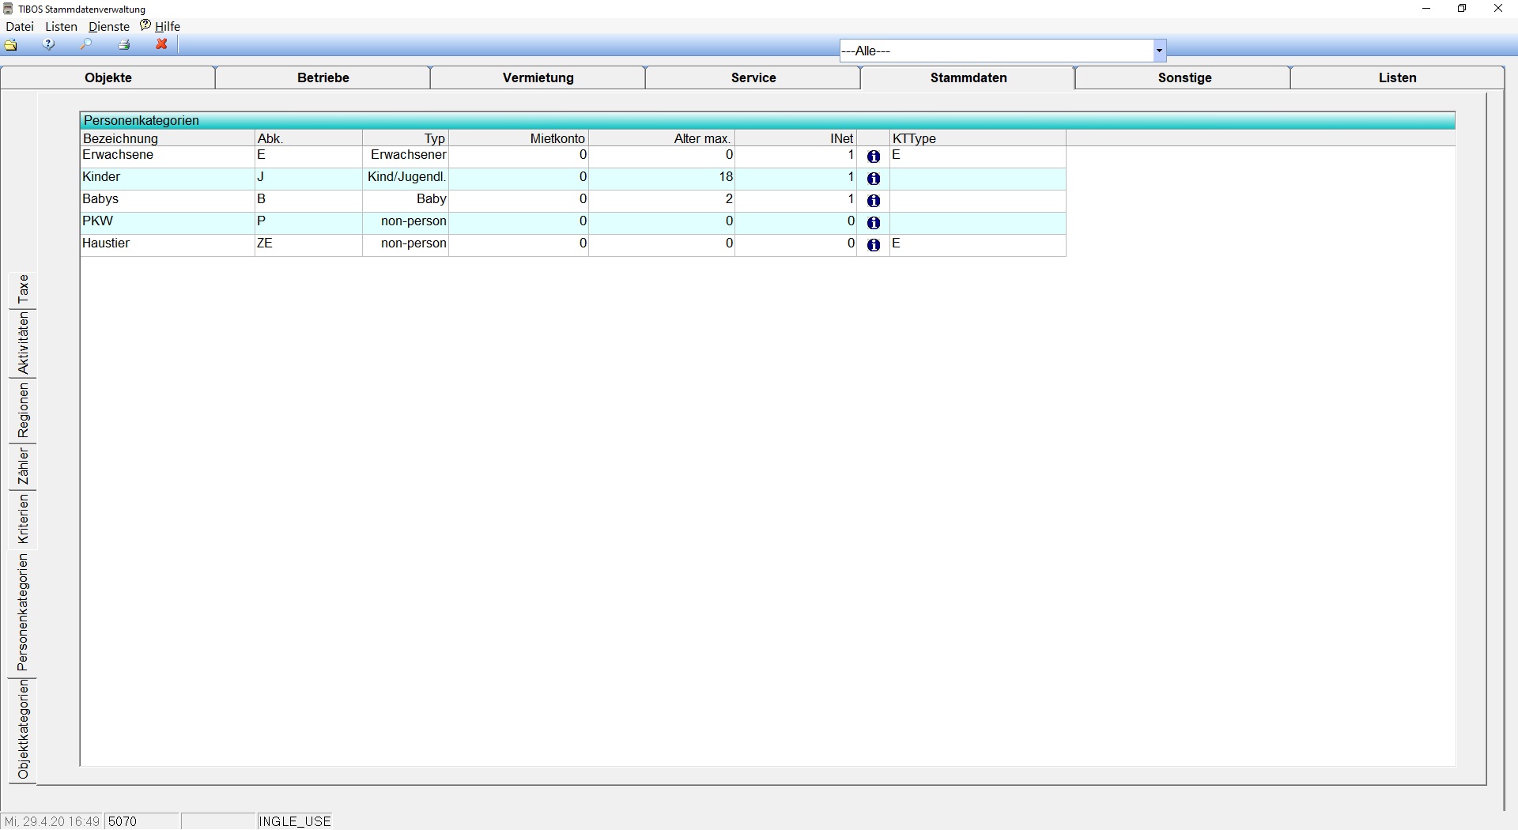Open the Datei menu

click(20, 26)
